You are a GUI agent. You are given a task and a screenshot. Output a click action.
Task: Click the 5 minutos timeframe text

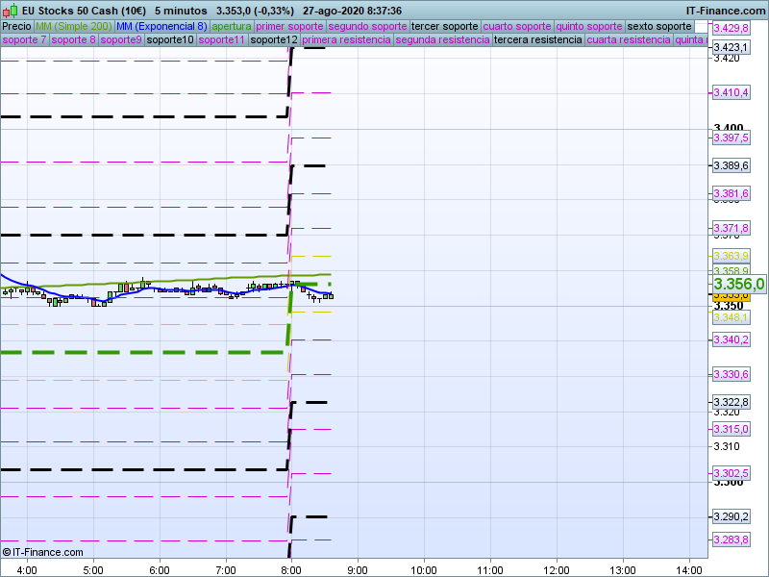coord(182,10)
